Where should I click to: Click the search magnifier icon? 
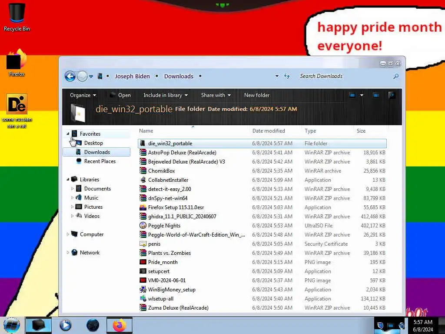coord(396,76)
